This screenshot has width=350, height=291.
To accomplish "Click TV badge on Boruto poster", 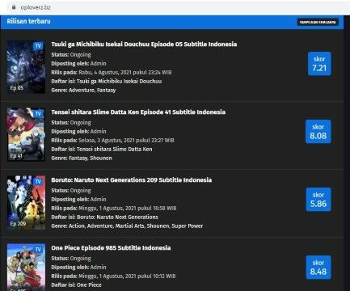I will 38,181.
